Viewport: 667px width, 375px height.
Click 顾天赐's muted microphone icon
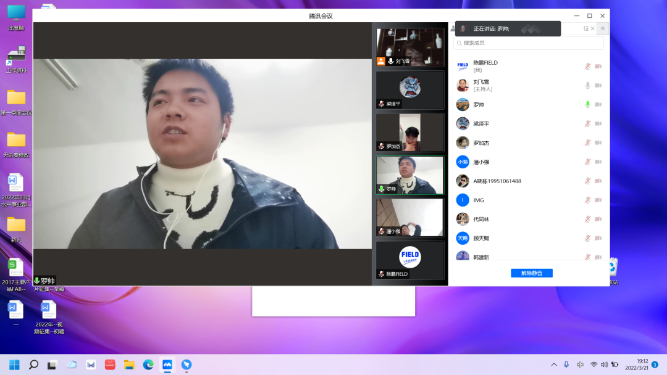[x=587, y=238]
